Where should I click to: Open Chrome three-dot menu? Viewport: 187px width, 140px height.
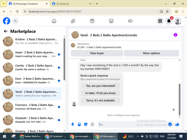pos(183,12)
